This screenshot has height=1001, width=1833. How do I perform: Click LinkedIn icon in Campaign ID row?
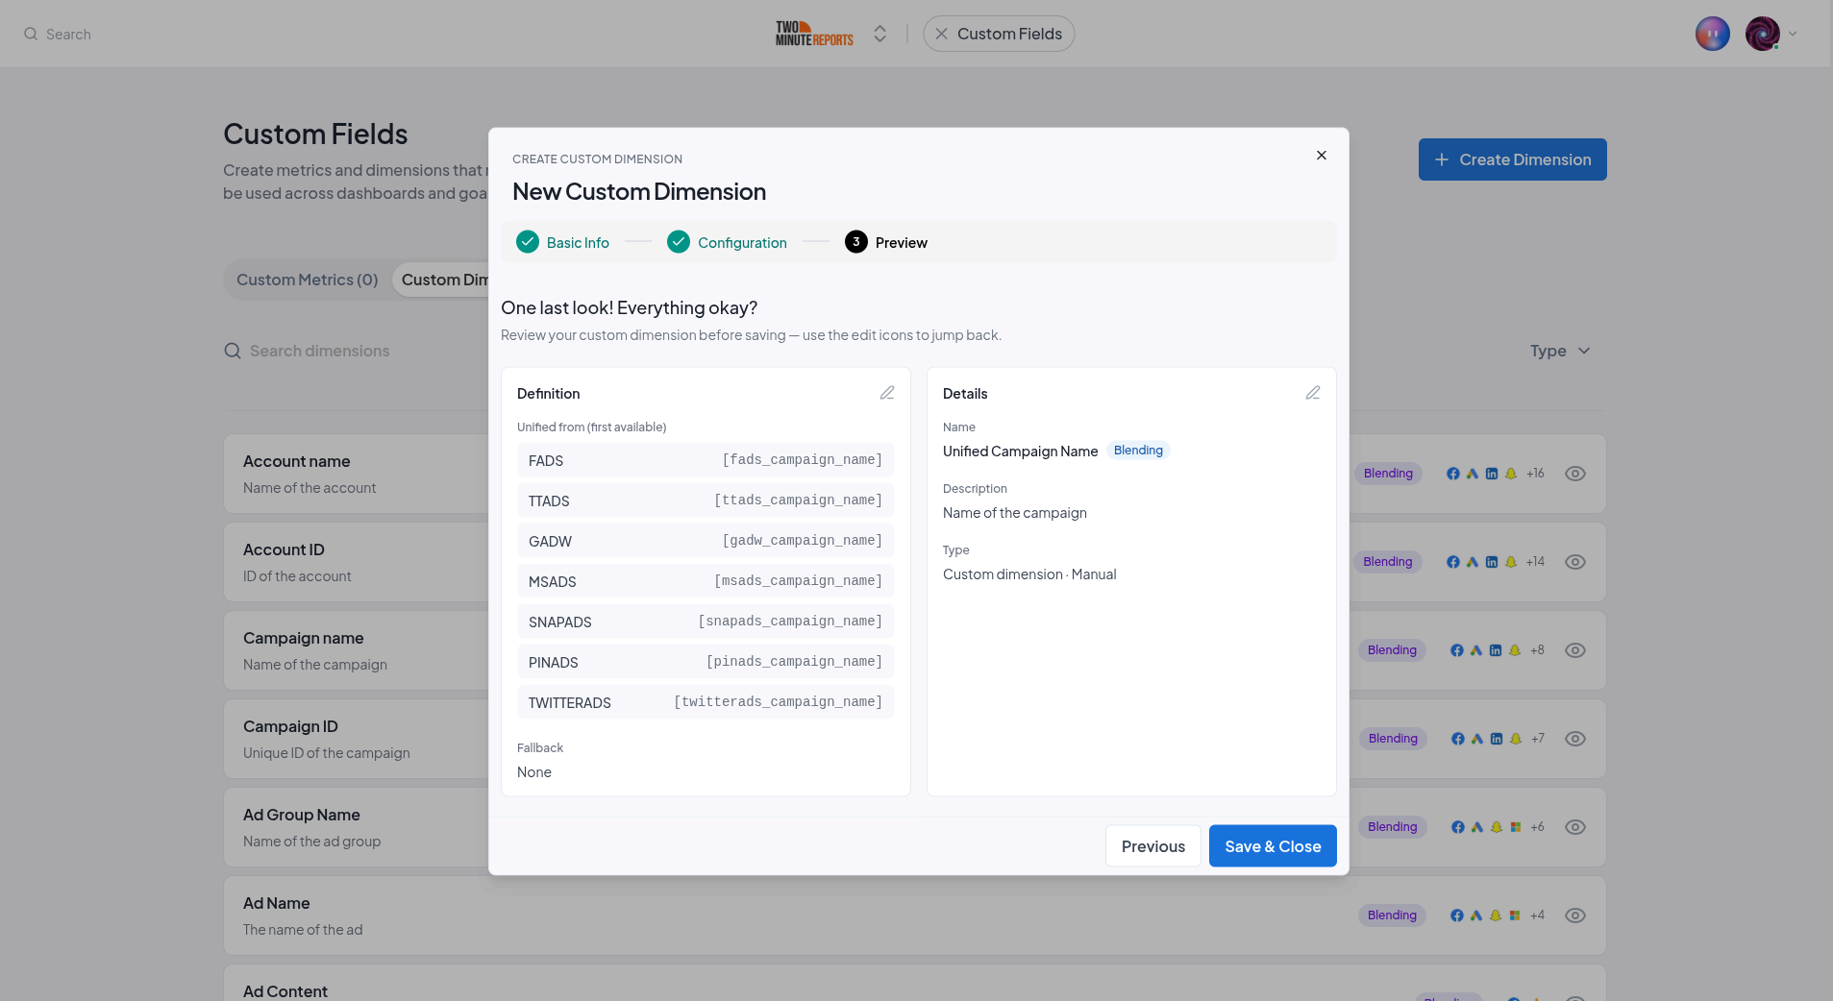pos(1497,739)
